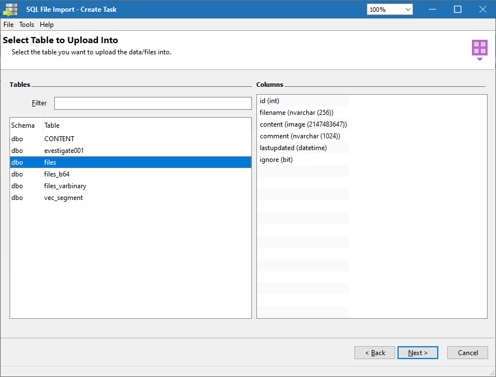
Task: Select the CONTENT table row
Action: (59, 138)
